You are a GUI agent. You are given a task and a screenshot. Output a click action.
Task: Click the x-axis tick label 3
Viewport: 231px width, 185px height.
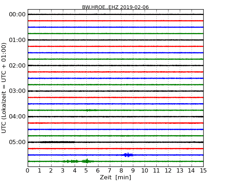coord(63,171)
